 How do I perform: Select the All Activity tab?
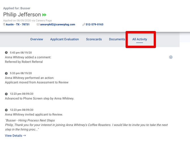140,39
